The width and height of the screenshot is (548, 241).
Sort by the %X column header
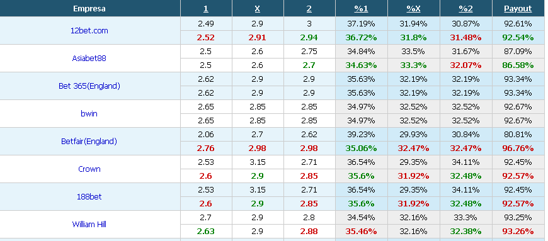[x=413, y=9]
